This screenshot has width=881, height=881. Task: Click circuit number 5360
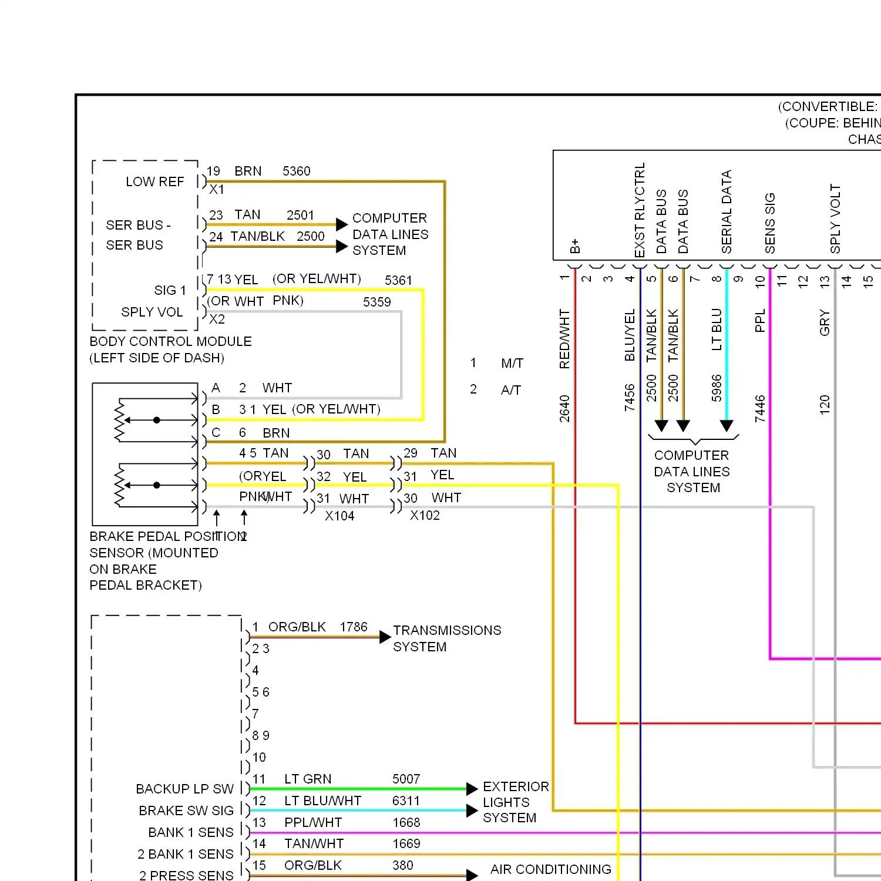[x=297, y=172]
